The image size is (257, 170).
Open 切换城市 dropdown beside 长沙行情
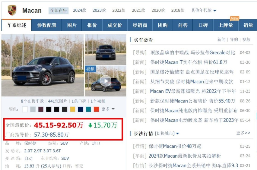point(167,134)
